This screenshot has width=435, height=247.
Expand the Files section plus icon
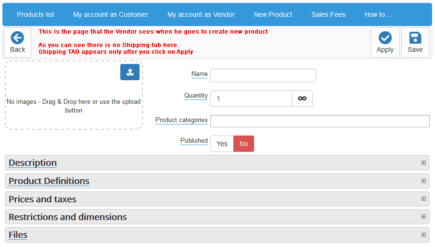(423, 235)
